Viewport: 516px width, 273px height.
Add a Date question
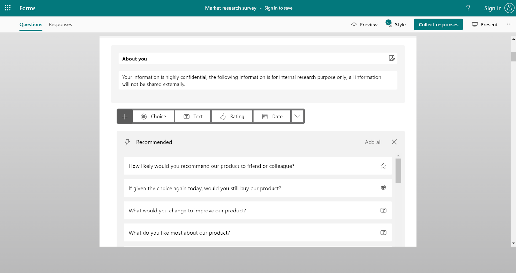point(272,117)
